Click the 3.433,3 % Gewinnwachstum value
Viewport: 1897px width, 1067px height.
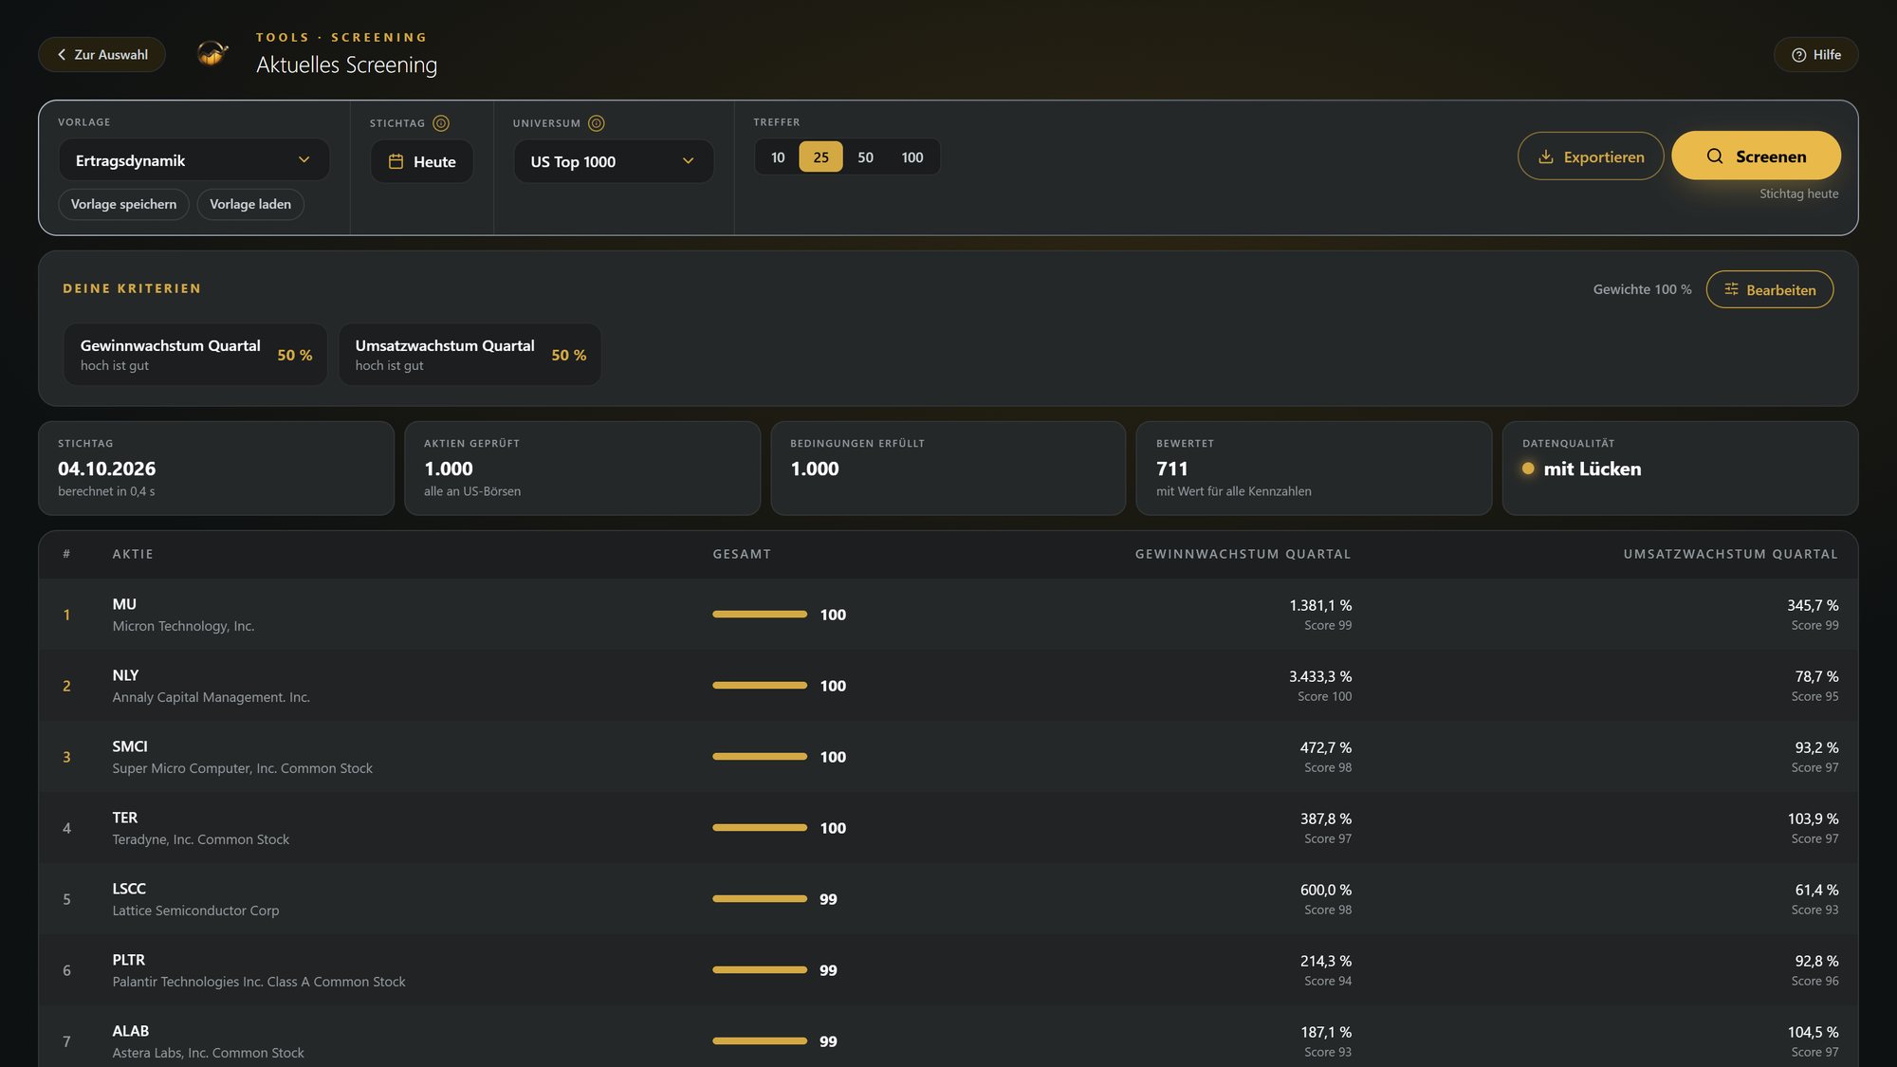point(1320,676)
